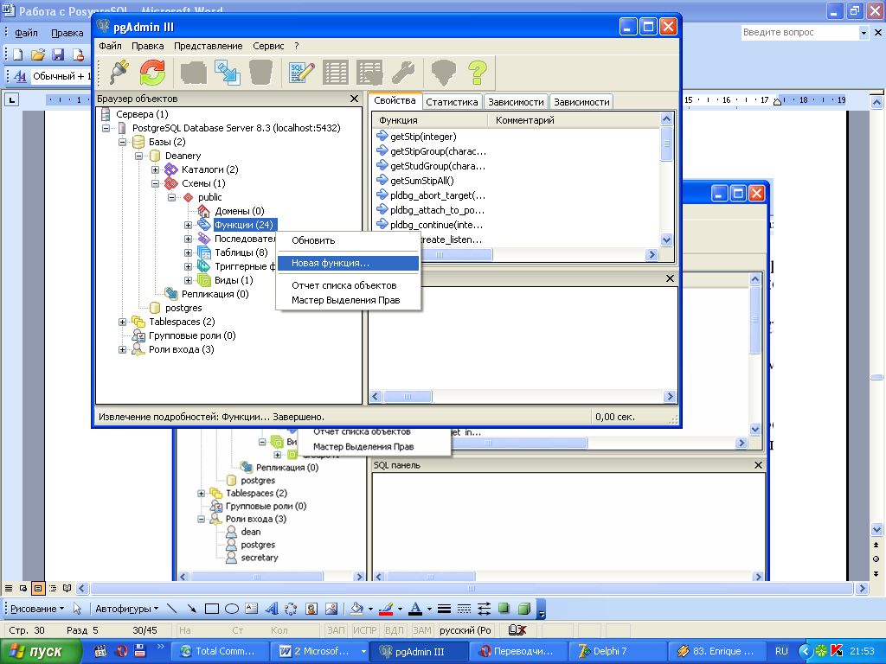Screen dimensions: 886x664
Task: Switch to the Статистика tab
Action: (x=452, y=102)
